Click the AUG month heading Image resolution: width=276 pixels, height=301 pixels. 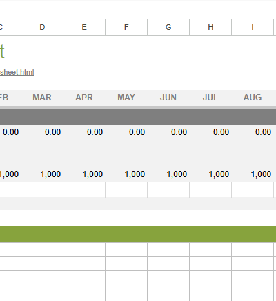253,98
